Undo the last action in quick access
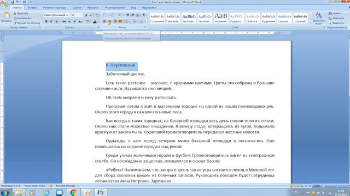 (17, 2)
